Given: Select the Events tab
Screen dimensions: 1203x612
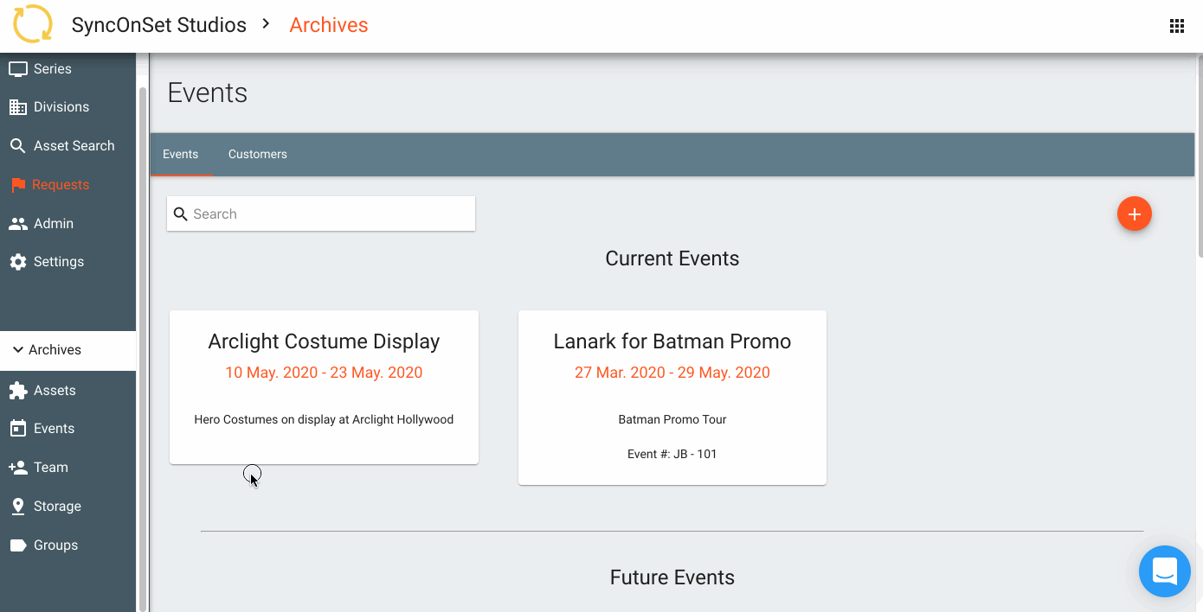Looking at the screenshot, I should click(181, 154).
